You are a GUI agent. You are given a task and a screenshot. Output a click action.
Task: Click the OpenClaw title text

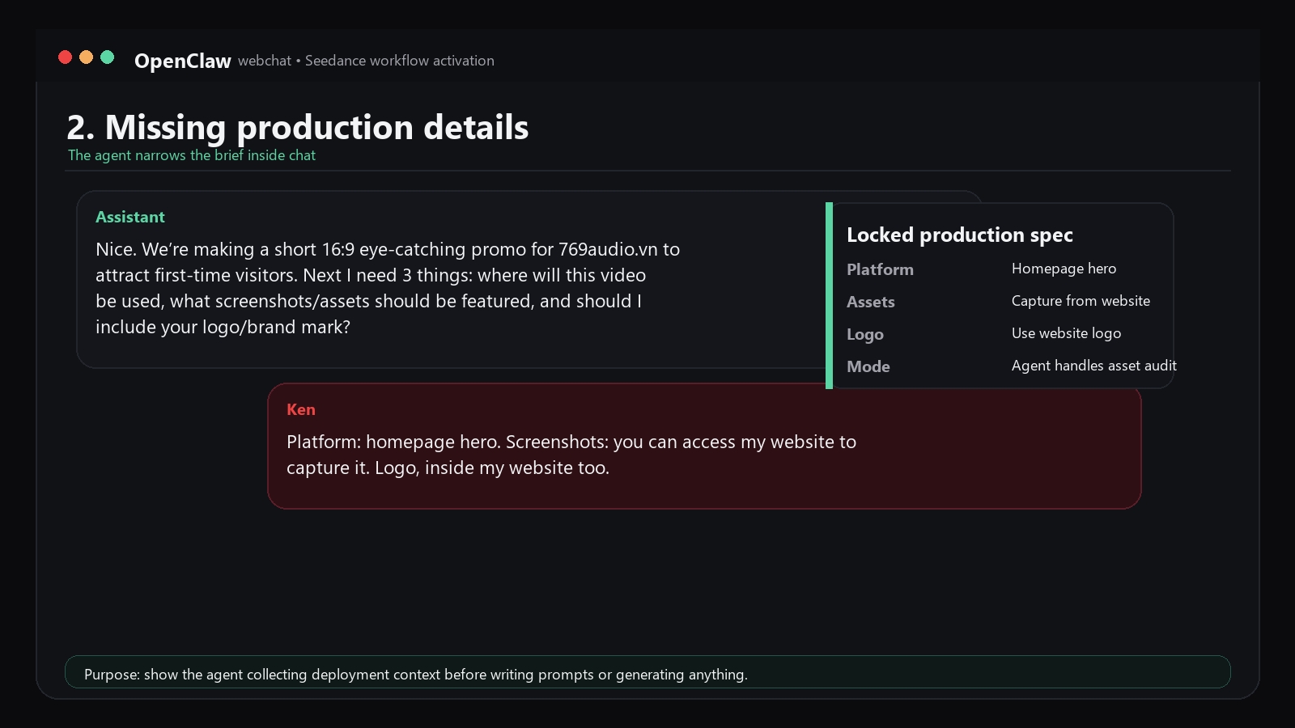click(x=183, y=61)
